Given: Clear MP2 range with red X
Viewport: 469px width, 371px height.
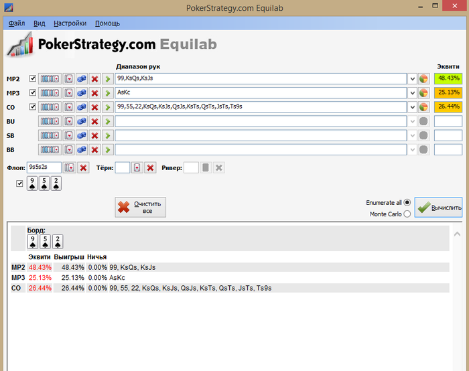Looking at the screenshot, I should tap(95, 79).
